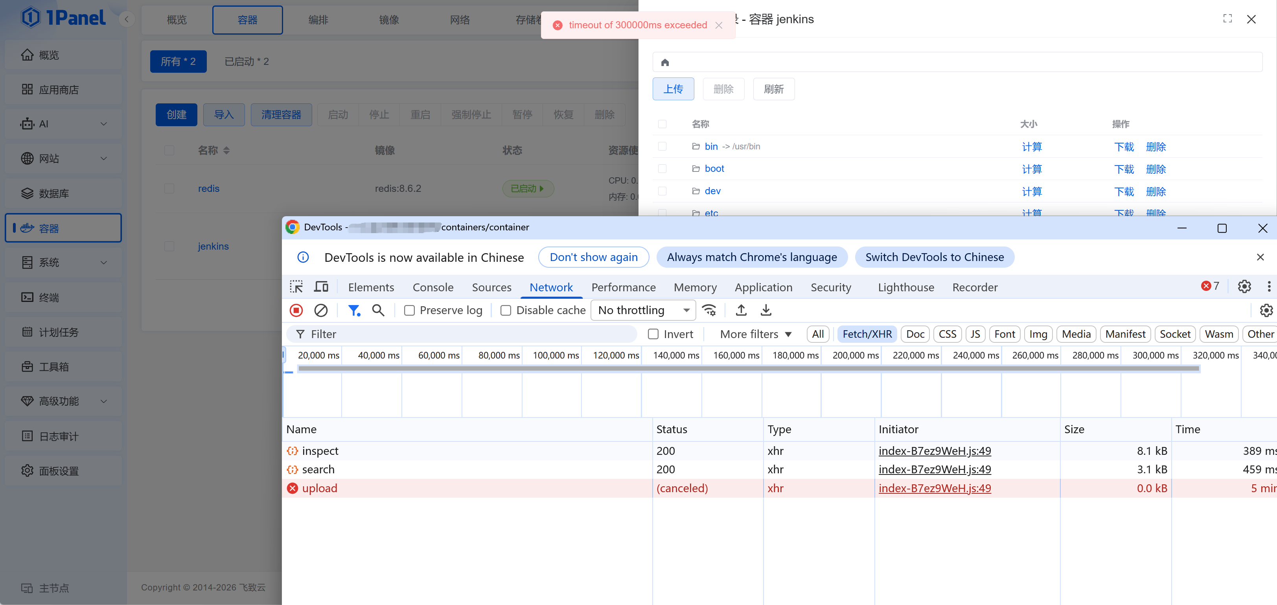Toggle device toolbar icon in DevTools
This screenshot has width=1277, height=605.
coord(321,287)
